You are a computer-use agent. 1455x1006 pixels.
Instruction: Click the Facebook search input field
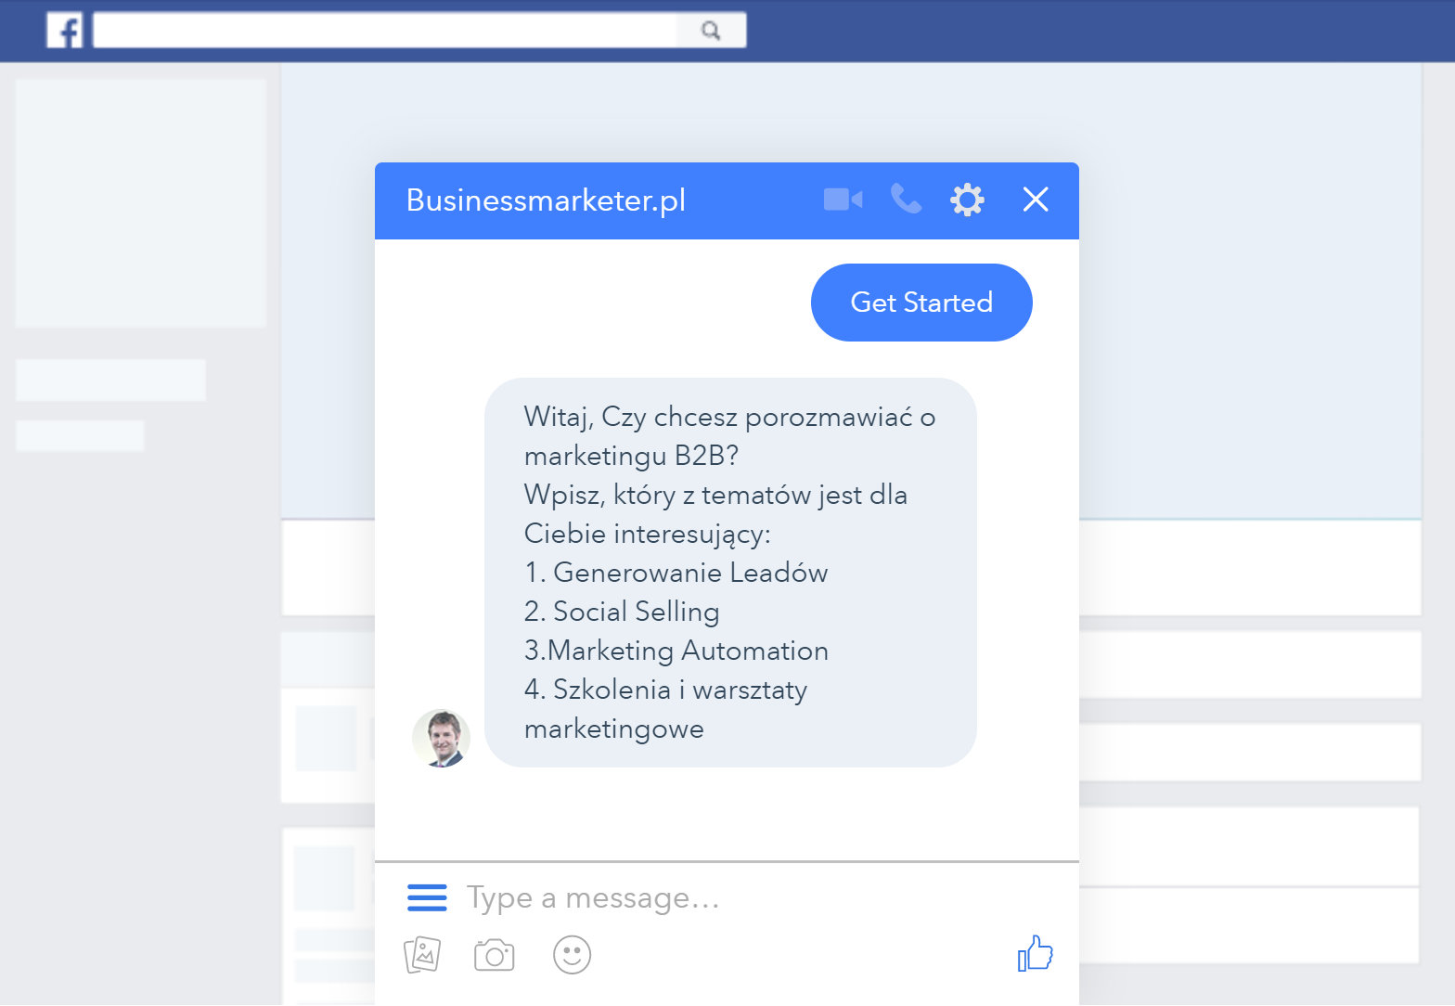[x=385, y=30]
